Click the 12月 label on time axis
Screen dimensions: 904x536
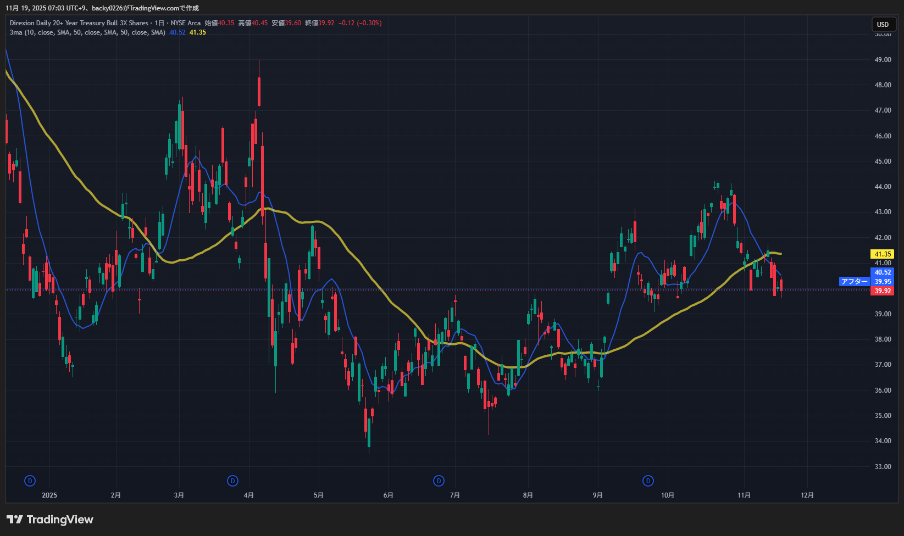tap(807, 495)
